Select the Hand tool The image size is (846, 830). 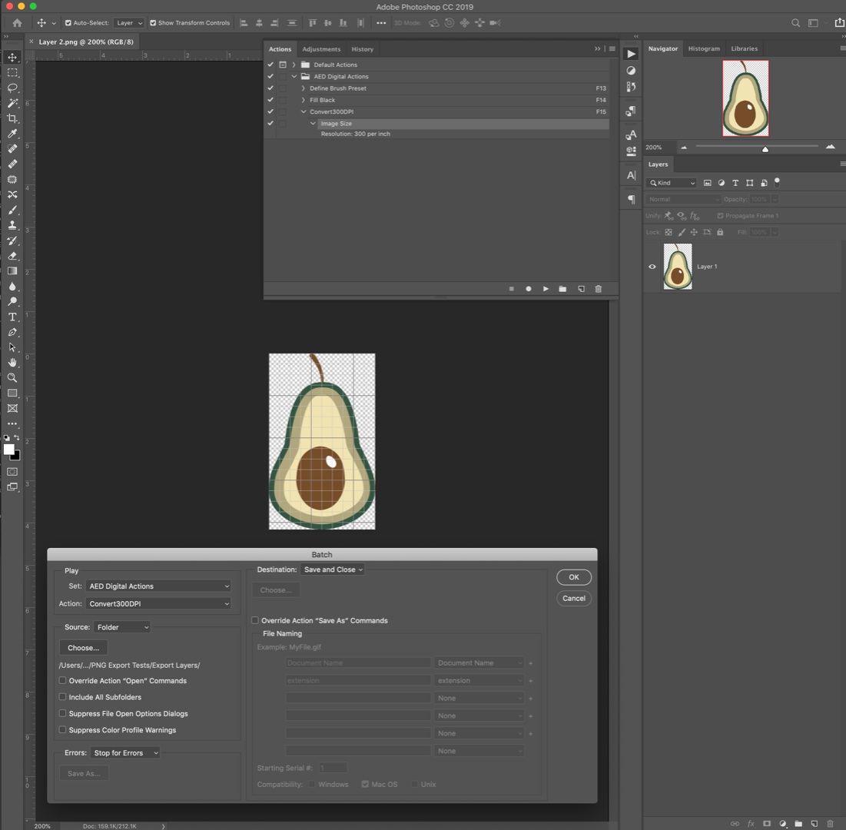click(x=12, y=363)
